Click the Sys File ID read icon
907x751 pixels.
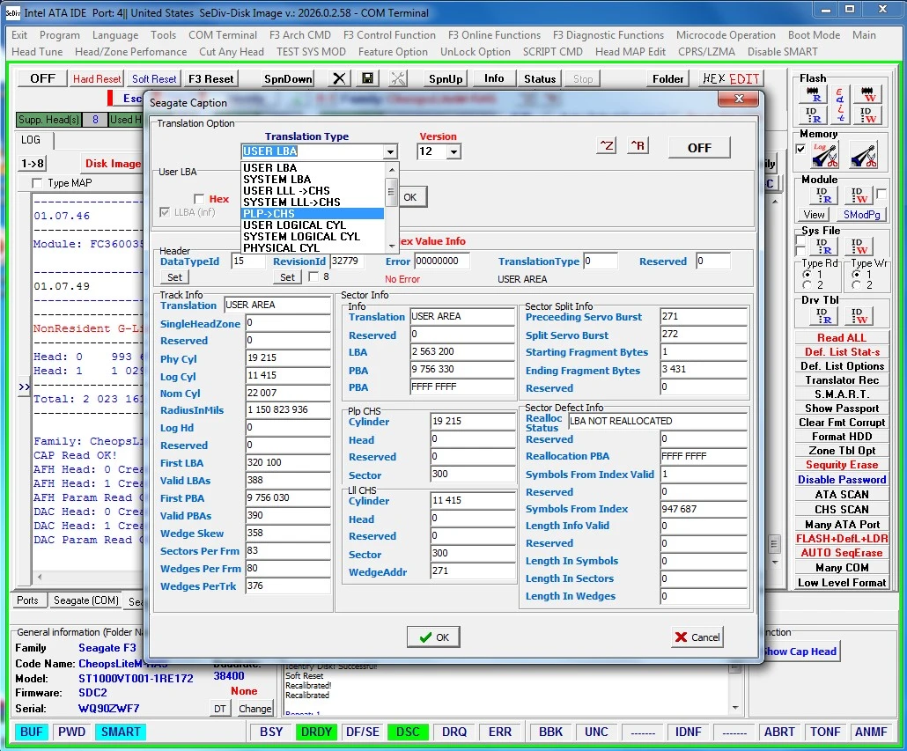point(822,247)
